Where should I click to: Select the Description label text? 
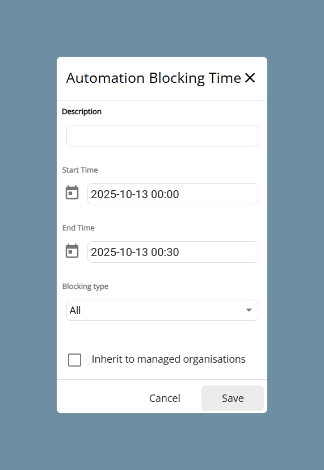(82, 112)
